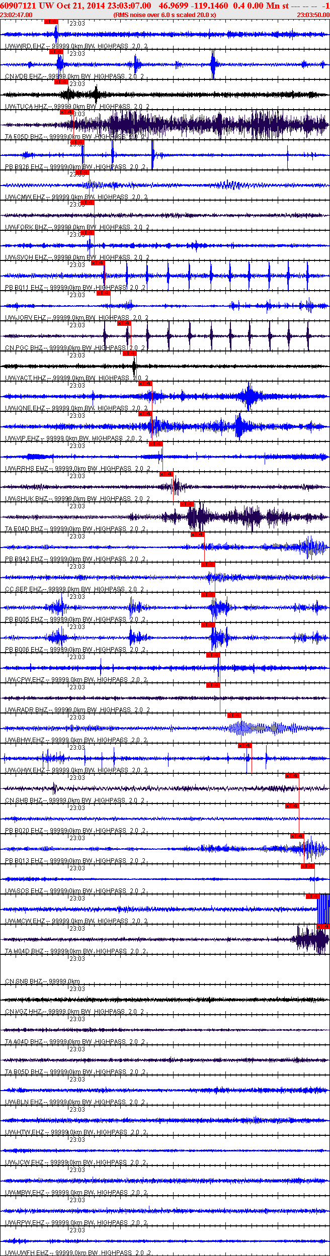Viewport: 330px width, 1256px height.
Task: Select the pick marker on VIP trace
Action: tap(145, 414)
